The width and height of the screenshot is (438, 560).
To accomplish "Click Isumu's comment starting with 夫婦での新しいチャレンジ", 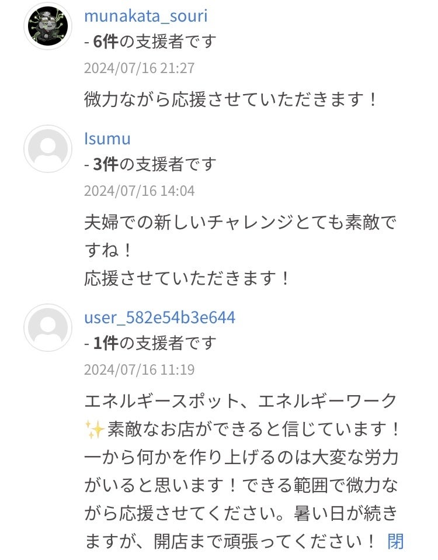I will (x=241, y=222).
